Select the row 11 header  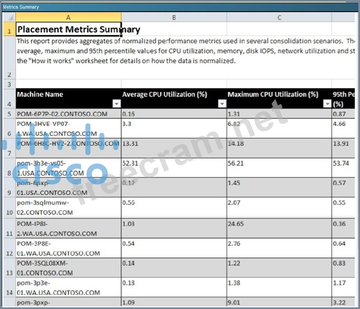pyautogui.click(x=8, y=228)
